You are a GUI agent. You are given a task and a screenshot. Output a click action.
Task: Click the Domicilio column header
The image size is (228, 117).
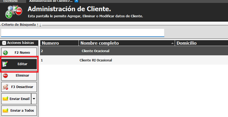tap(186, 43)
